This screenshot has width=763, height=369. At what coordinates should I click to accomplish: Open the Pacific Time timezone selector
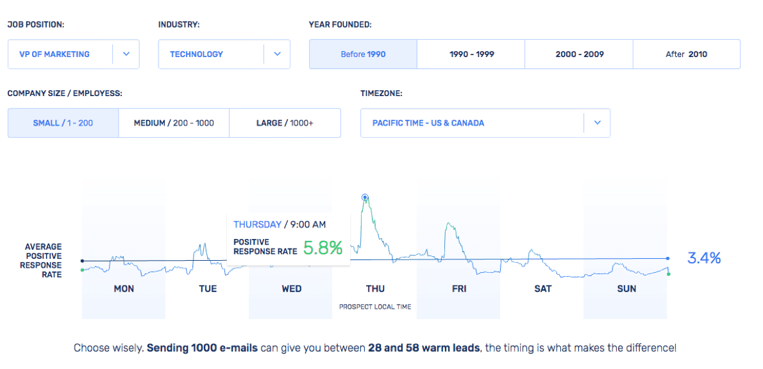coord(471,123)
